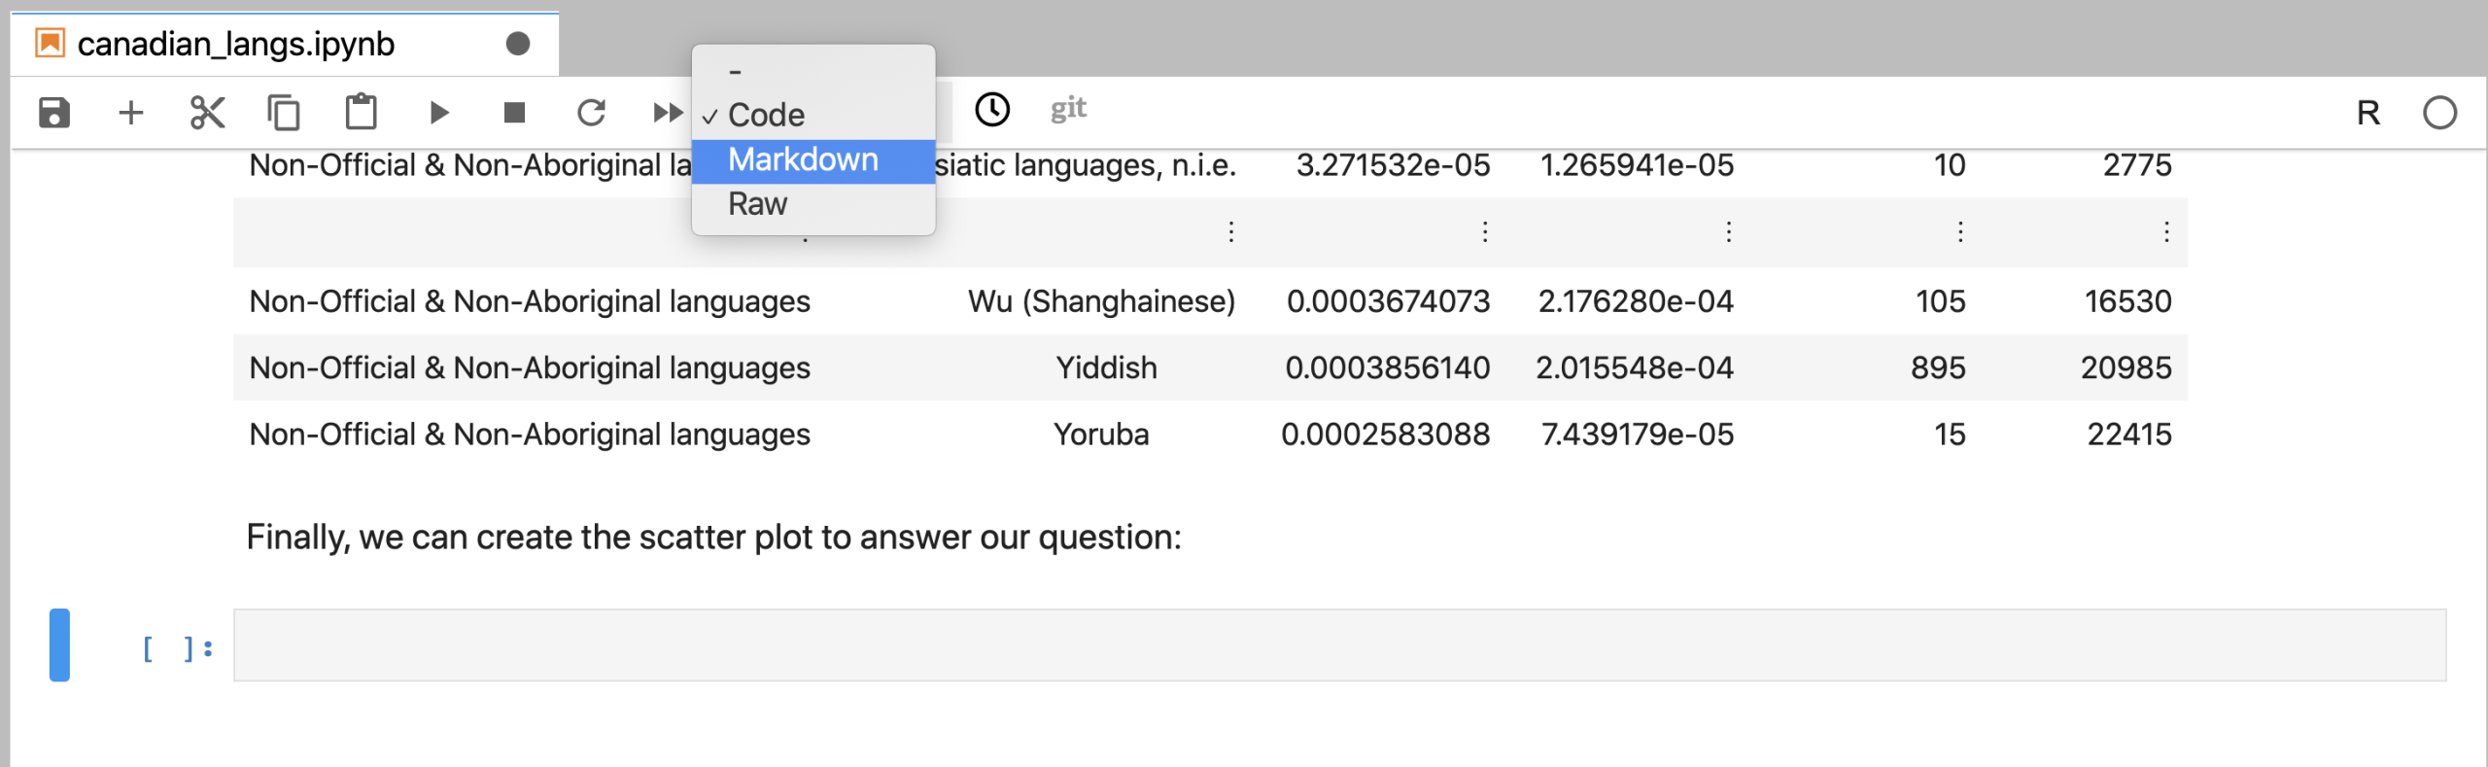Click into the empty code cell
This screenshot has width=2488, height=767.
1338,645
